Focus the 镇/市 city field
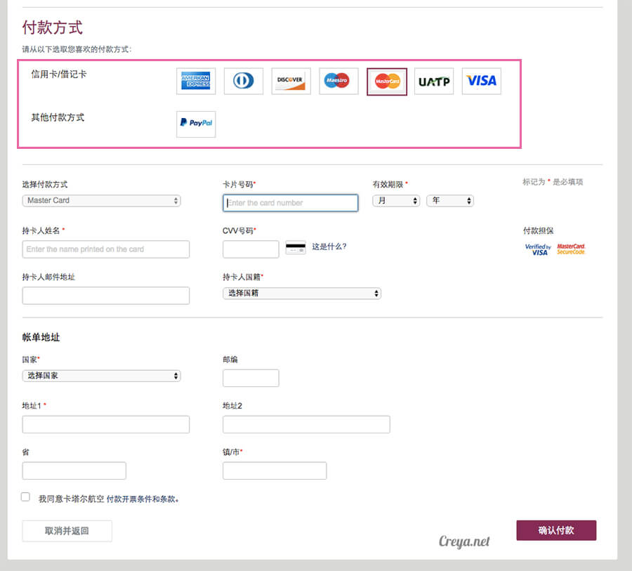This screenshot has width=632, height=571. click(275, 471)
